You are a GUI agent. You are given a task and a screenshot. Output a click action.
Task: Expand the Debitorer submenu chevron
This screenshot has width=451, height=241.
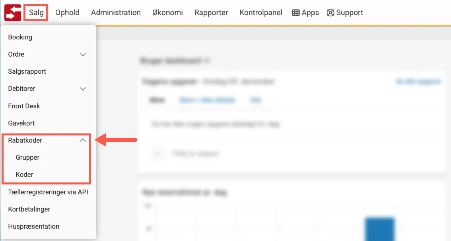click(83, 89)
